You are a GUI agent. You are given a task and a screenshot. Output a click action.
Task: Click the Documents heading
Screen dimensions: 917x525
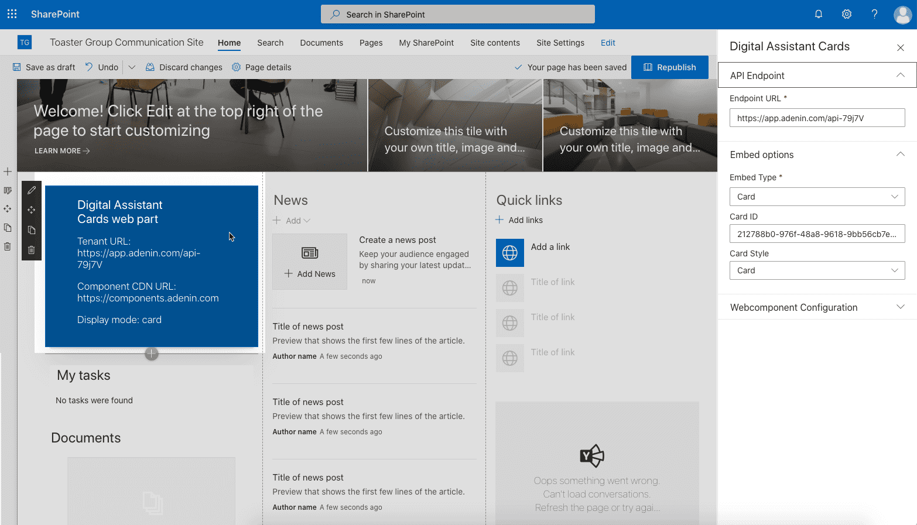(86, 438)
